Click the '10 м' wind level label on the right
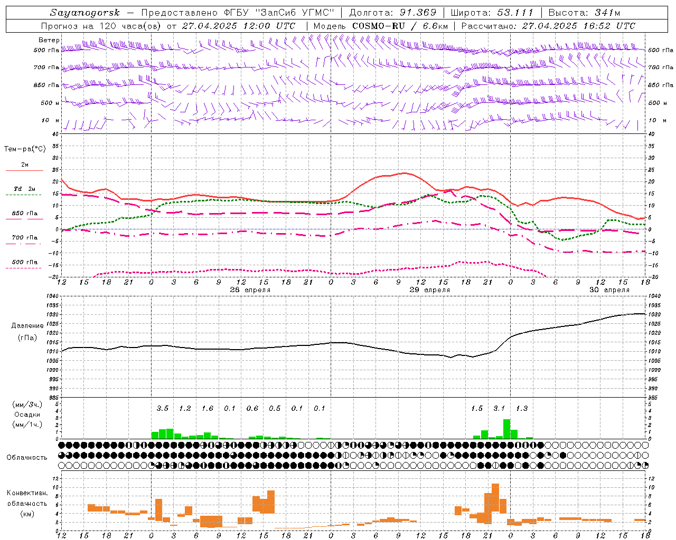This screenshot has height=540, width=676. point(657,120)
